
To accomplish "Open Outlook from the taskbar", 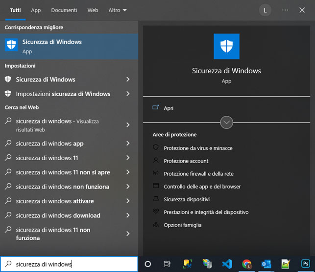I will (266, 264).
